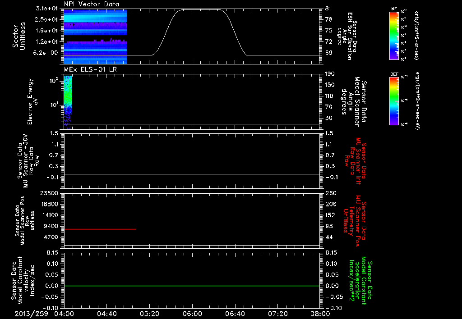Click the 08:00 time tick label
462x319 pixels.
click(321, 314)
